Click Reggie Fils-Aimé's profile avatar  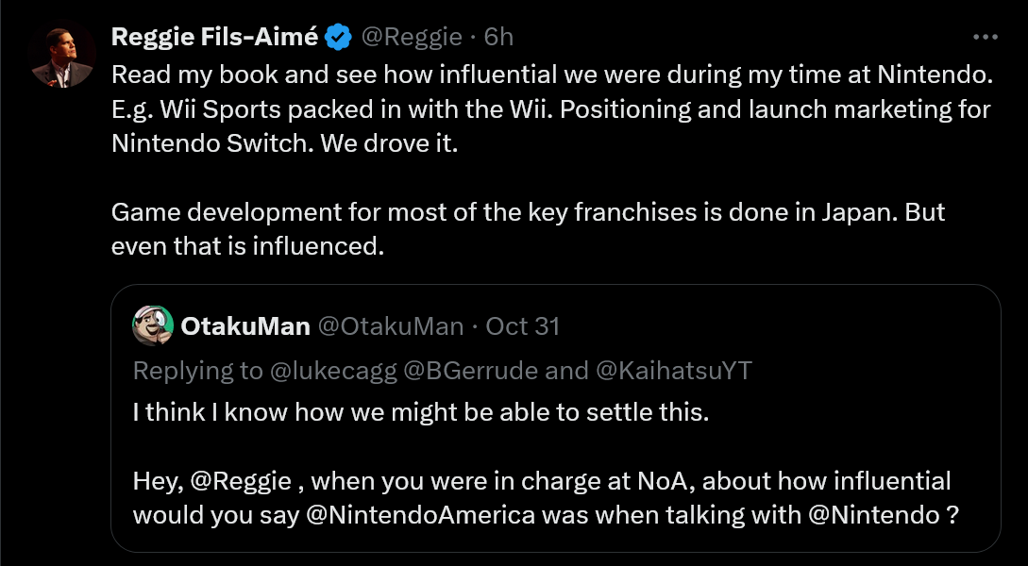point(62,57)
